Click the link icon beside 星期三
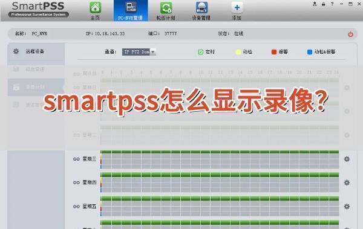 [x=76, y=159]
